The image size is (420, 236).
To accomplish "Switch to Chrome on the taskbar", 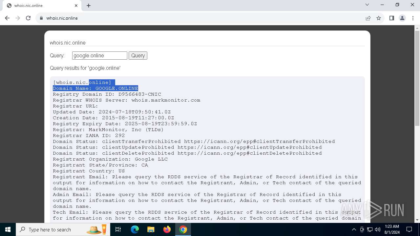I will click(183, 229).
